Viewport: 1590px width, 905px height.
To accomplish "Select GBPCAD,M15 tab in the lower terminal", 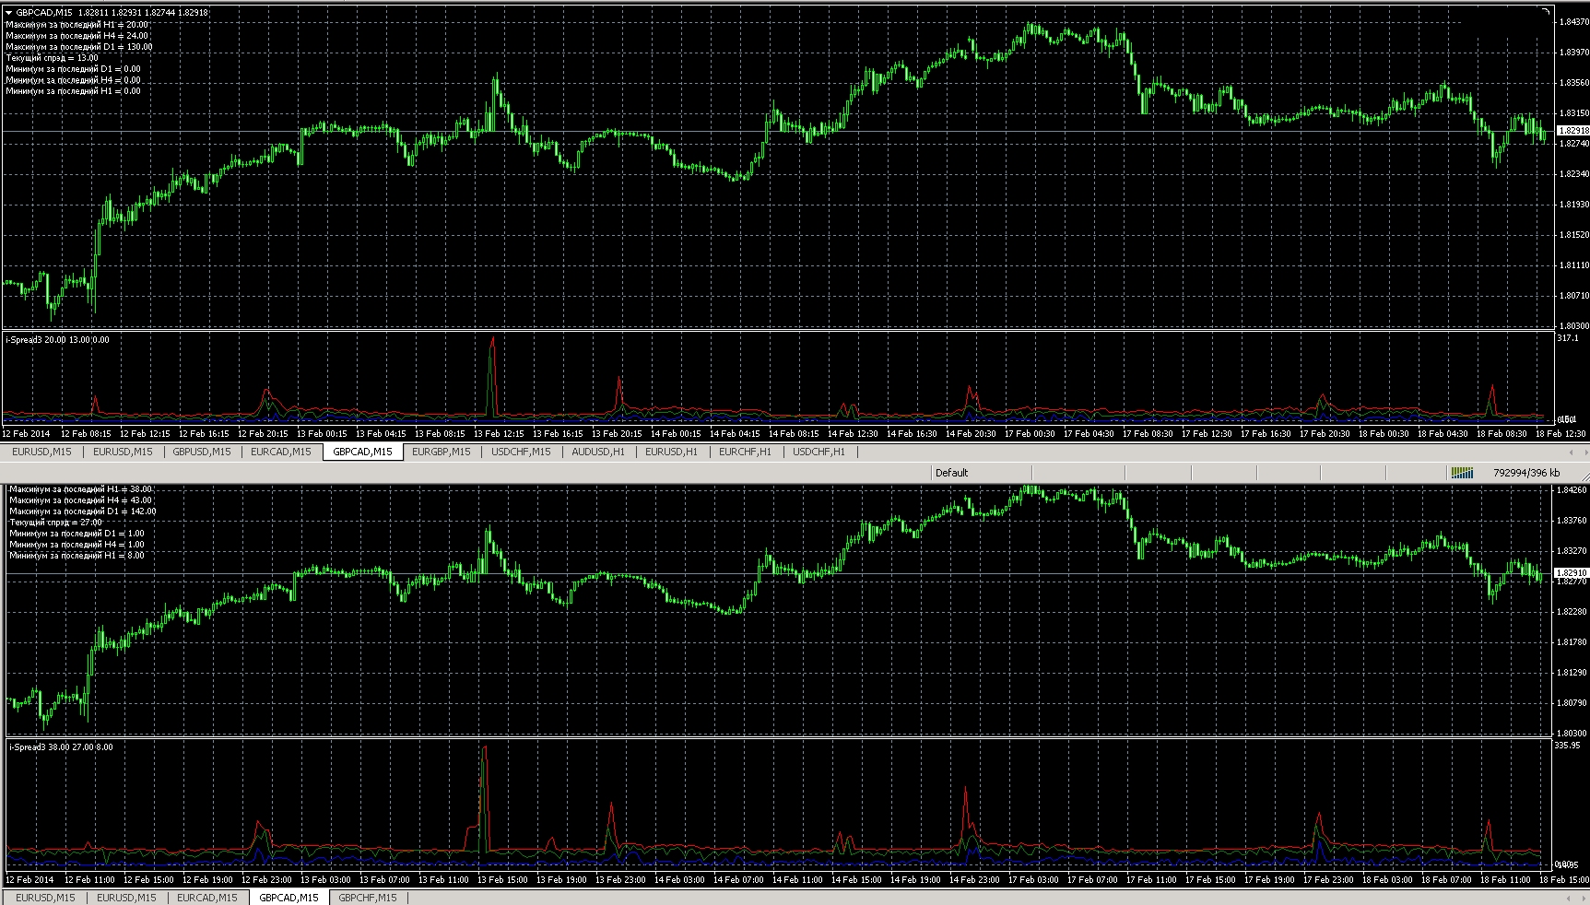I will [289, 898].
